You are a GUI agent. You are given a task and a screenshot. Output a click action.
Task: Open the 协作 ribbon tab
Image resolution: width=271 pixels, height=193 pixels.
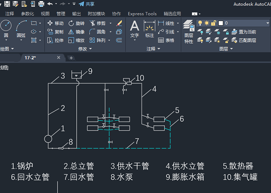116,14
